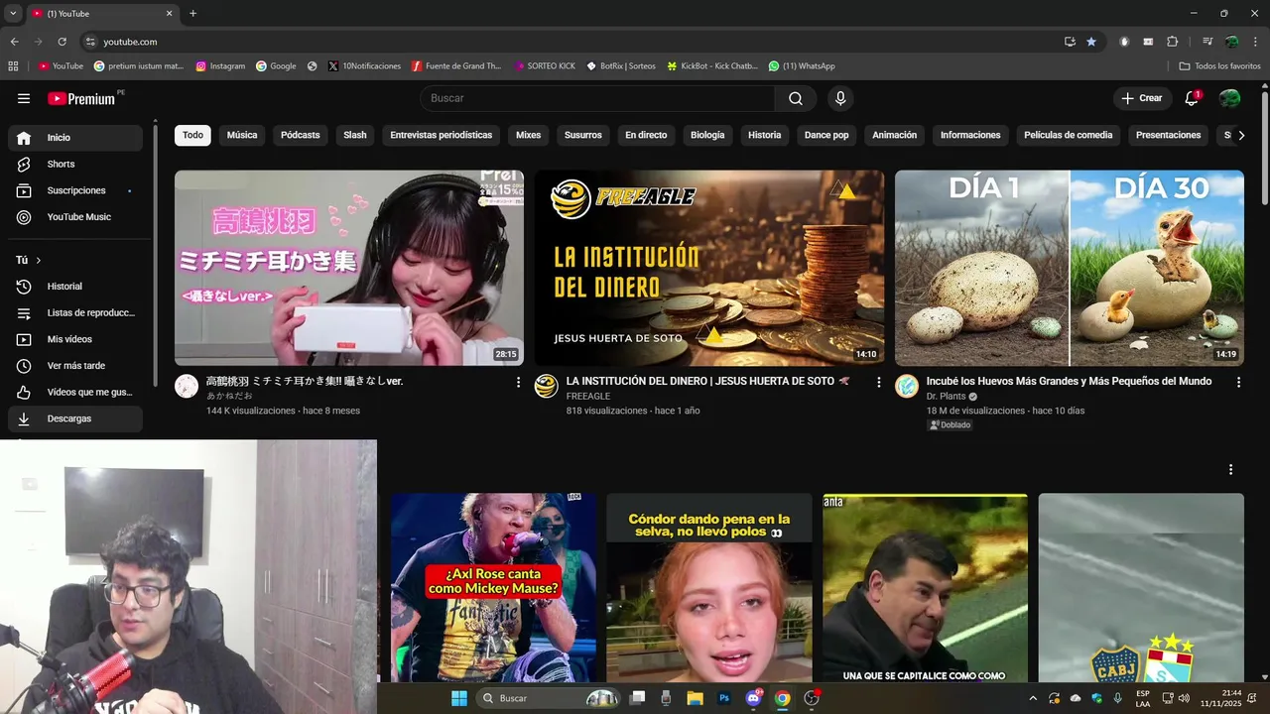This screenshot has width=1270, height=714.
Task: Open YouTube Music from sidebar
Action: (x=75, y=217)
